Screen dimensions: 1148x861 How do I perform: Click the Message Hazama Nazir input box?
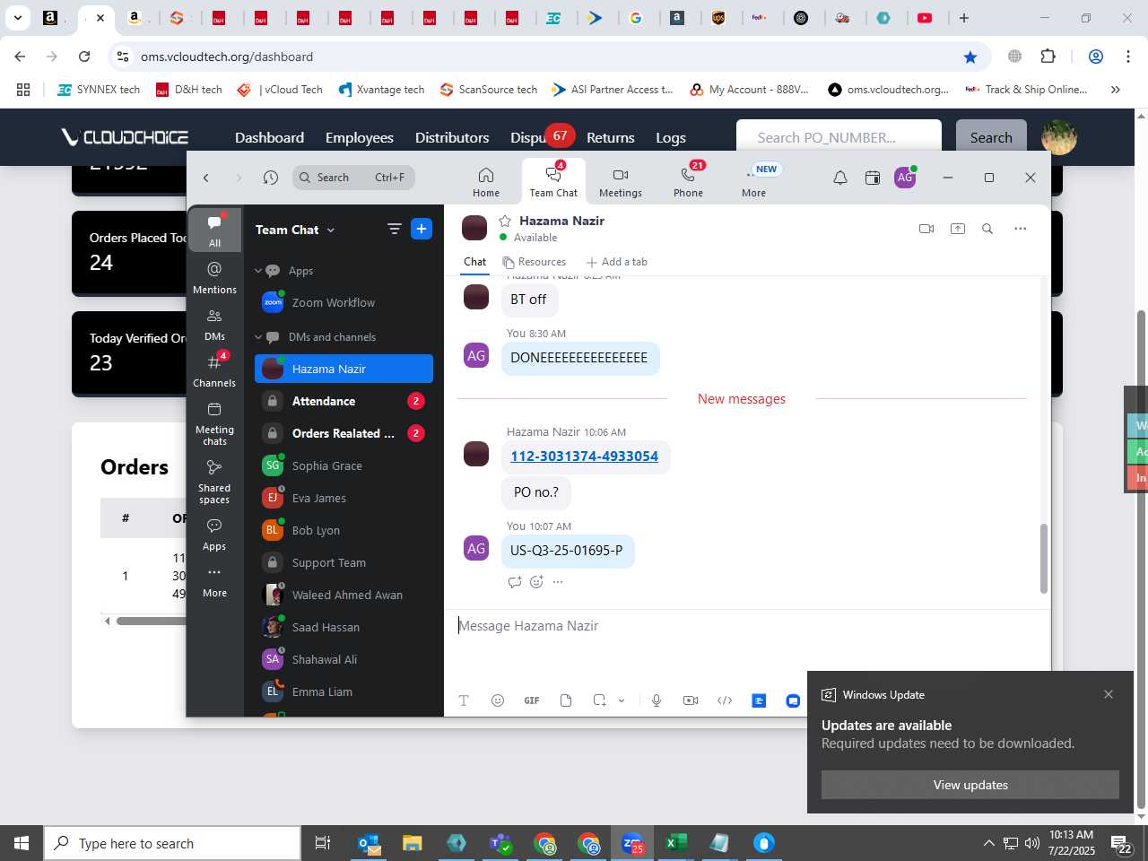(x=746, y=626)
